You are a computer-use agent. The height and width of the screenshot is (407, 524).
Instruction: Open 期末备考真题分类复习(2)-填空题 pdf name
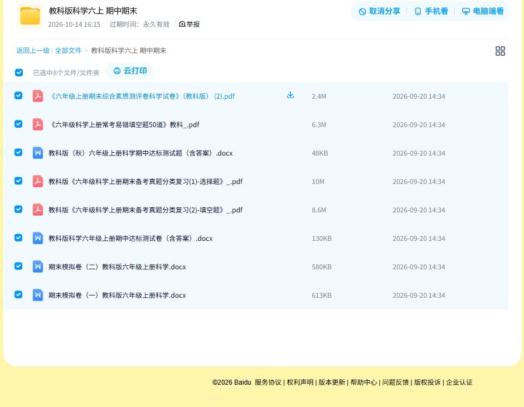[145, 210]
